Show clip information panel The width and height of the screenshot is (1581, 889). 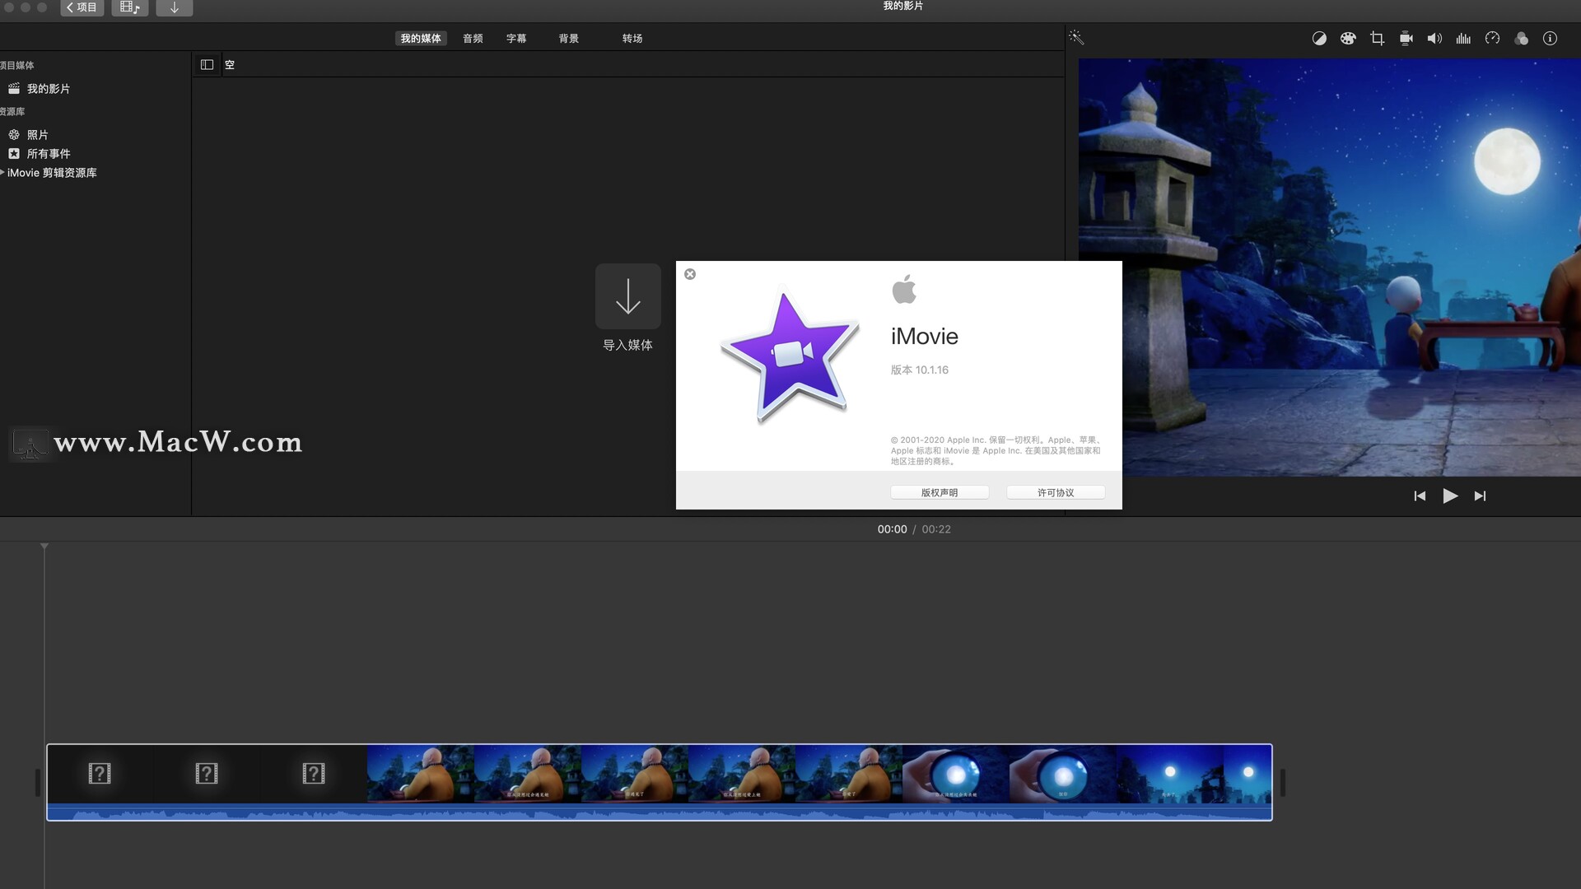[1550, 39]
